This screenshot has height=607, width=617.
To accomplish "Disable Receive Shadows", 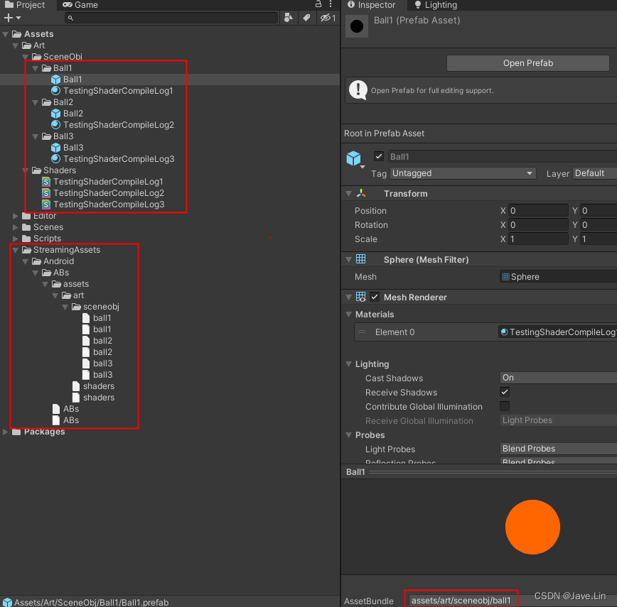I will point(504,392).
